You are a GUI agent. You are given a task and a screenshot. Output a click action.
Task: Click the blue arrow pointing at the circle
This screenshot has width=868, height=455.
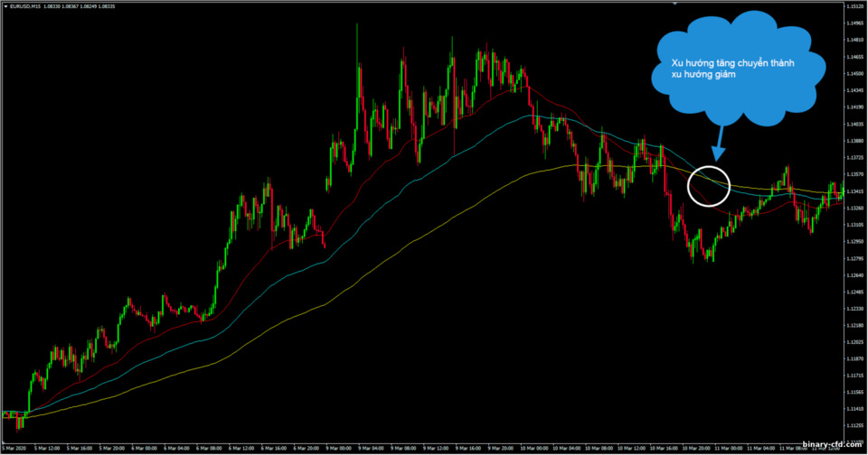(x=719, y=144)
